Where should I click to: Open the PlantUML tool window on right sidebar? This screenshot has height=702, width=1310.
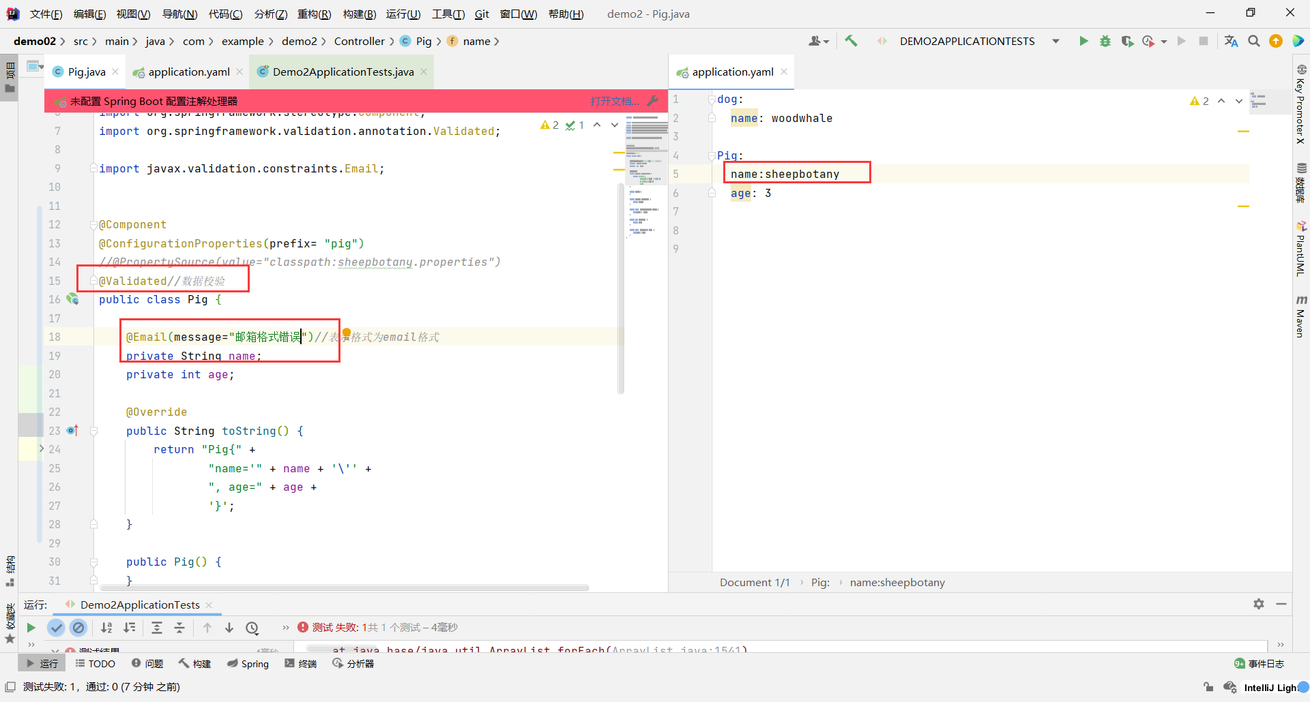click(x=1301, y=249)
